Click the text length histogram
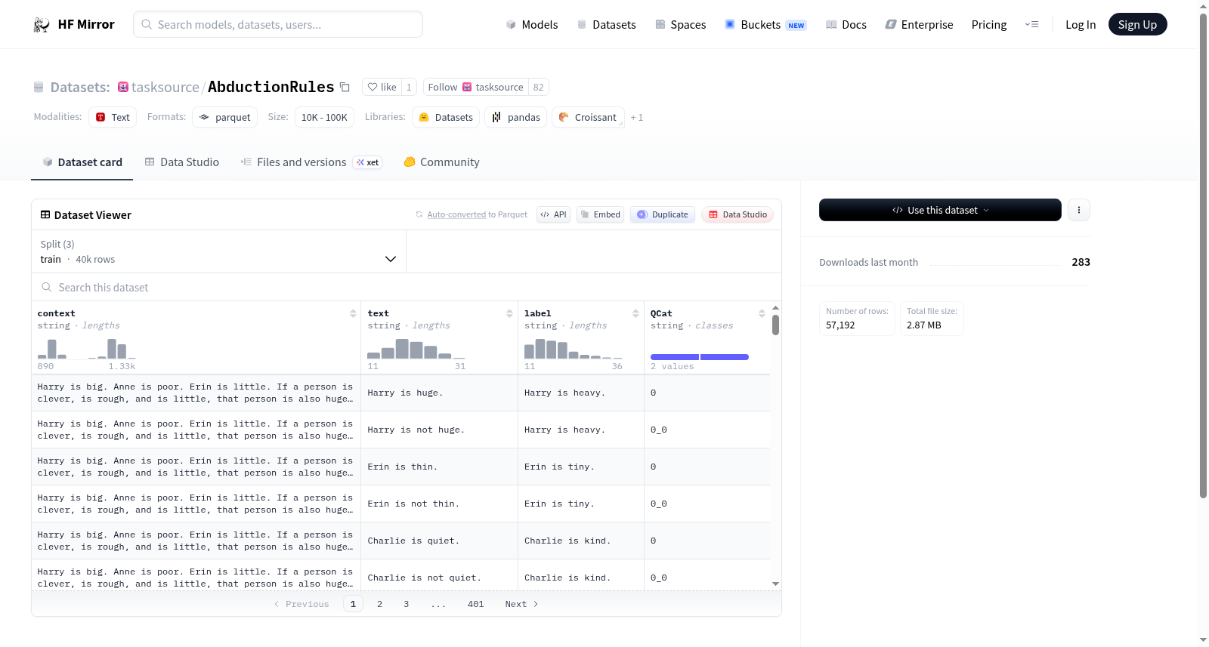 (416, 349)
